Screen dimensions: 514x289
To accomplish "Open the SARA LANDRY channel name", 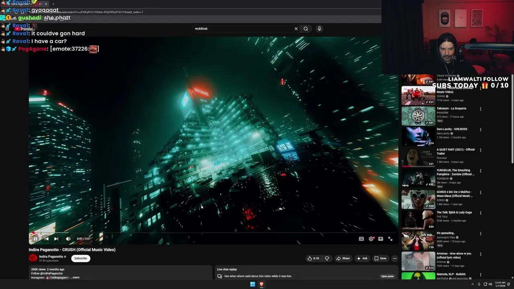I will [x=443, y=133].
